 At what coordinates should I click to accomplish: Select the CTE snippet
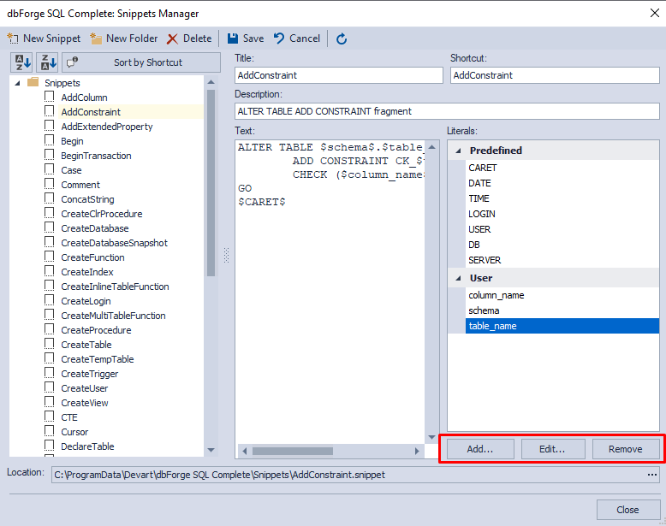(69, 417)
